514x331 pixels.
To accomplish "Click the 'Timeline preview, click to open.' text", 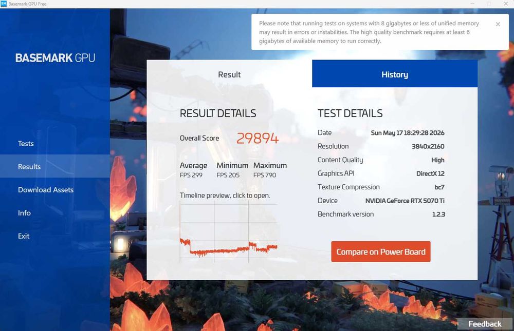I will coord(225,195).
